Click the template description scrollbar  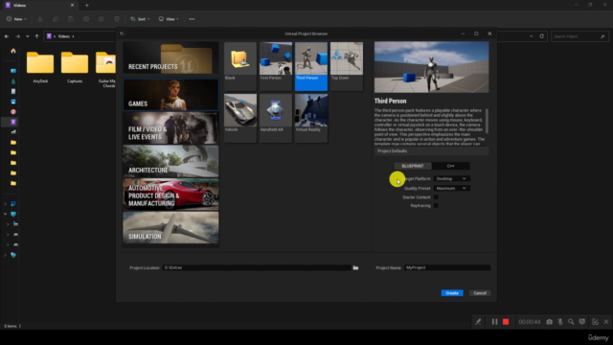(x=487, y=121)
